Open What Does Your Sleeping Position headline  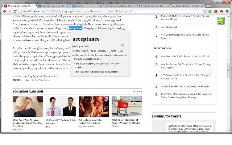click(27, 123)
